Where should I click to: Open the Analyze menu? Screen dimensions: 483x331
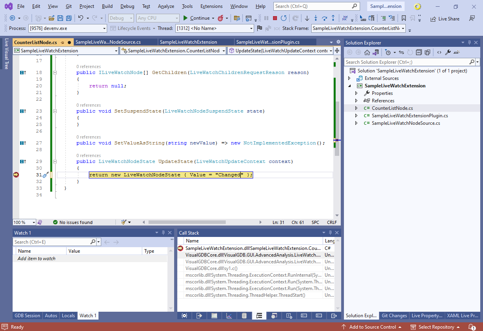(166, 6)
